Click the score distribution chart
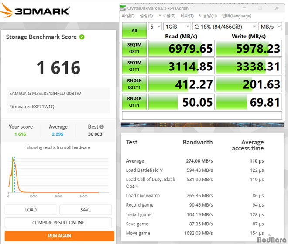Image resolution: width=288 pixels, height=244 pixels. [58, 177]
